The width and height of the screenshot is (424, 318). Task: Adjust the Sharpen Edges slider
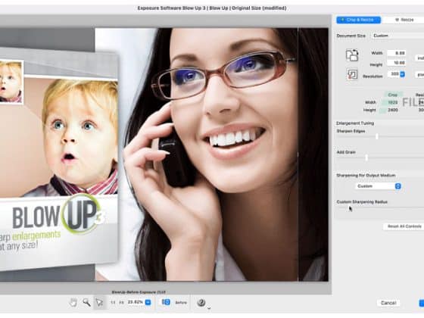pos(377,136)
